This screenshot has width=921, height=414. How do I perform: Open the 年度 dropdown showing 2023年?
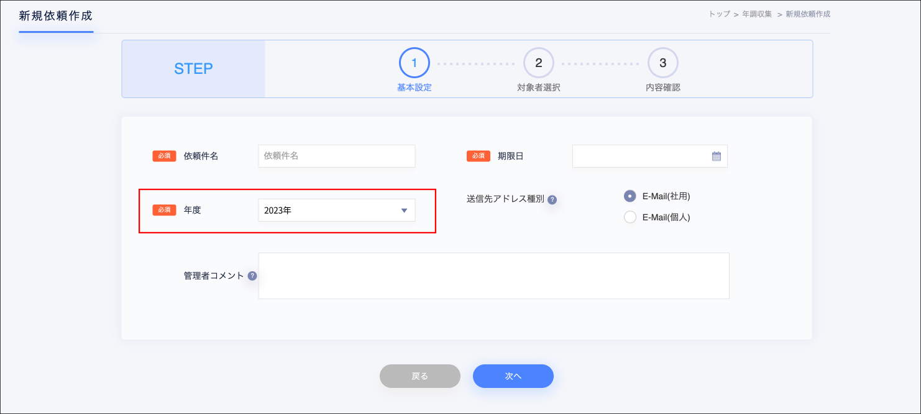pos(337,210)
